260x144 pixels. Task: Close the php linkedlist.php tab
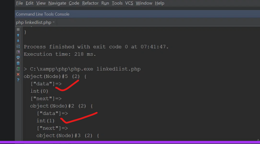[54, 22]
